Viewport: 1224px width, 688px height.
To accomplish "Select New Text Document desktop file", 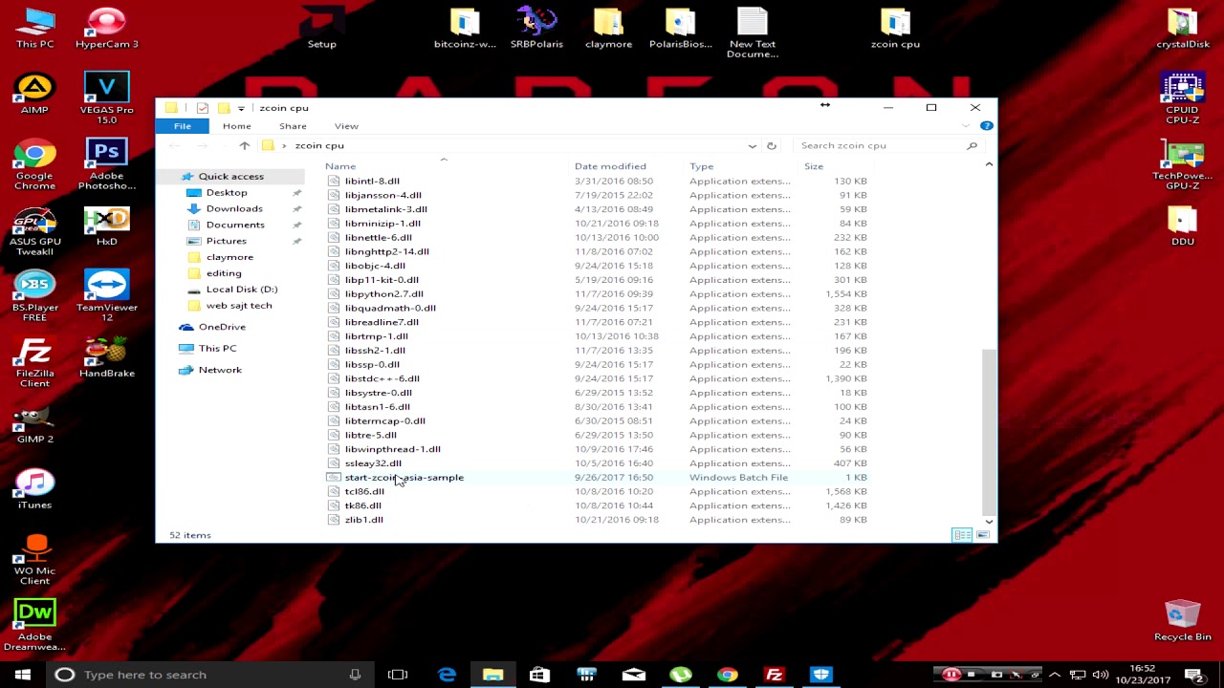I will pyautogui.click(x=752, y=32).
